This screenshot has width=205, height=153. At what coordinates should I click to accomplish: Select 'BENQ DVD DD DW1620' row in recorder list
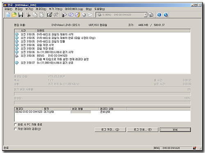pos(29,112)
